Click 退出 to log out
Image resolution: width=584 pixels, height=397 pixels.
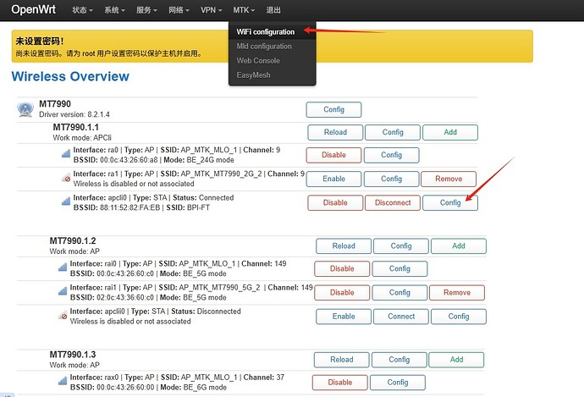[x=273, y=10]
